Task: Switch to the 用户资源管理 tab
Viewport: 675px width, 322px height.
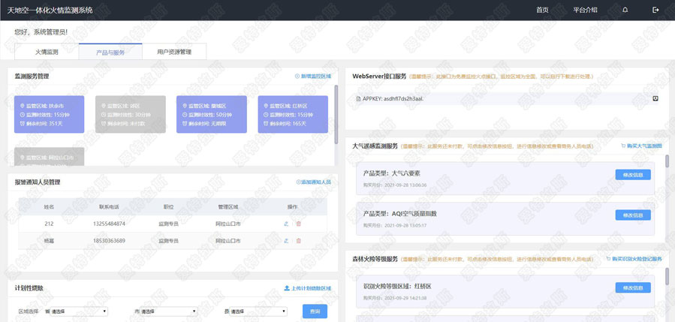Action: tap(173, 53)
